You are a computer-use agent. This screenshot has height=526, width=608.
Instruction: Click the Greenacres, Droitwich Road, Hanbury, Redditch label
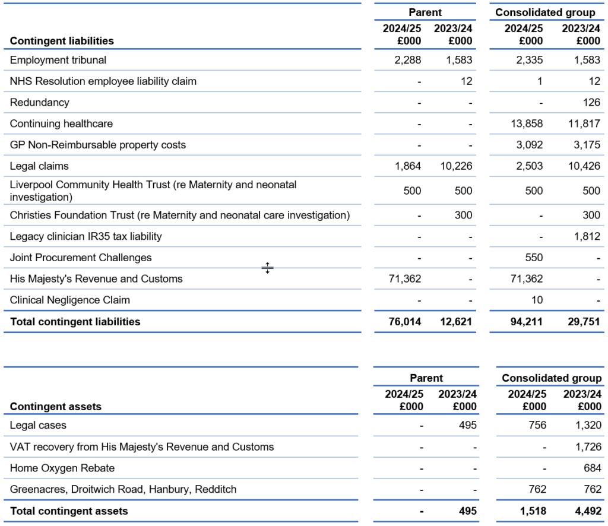123,489
